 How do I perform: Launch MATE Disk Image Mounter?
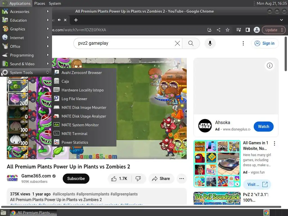[84, 107]
